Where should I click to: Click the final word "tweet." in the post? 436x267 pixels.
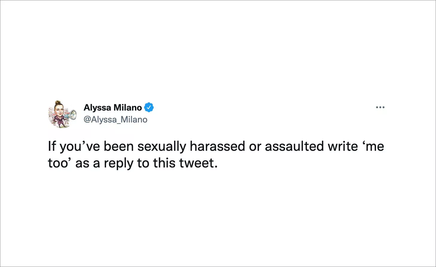[x=198, y=163]
